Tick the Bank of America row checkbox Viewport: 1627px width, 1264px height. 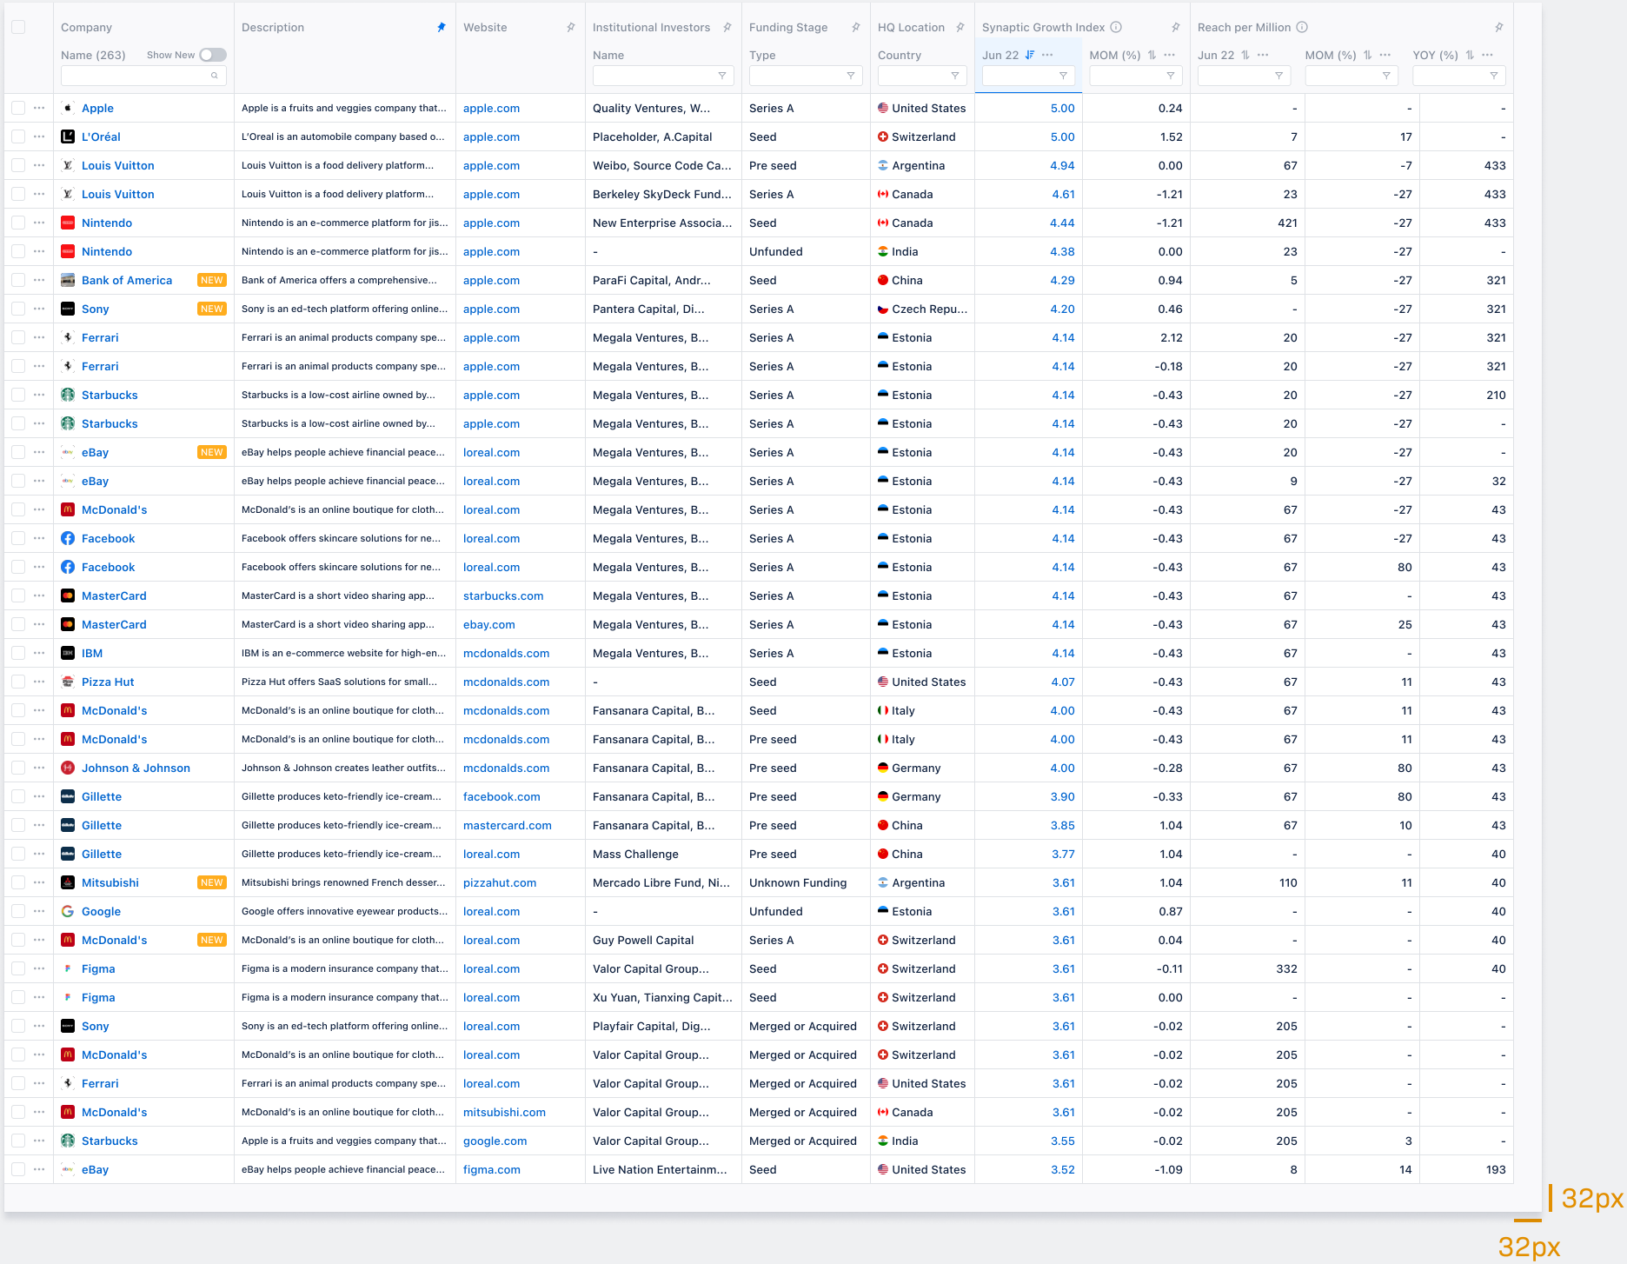pos(18,280)
